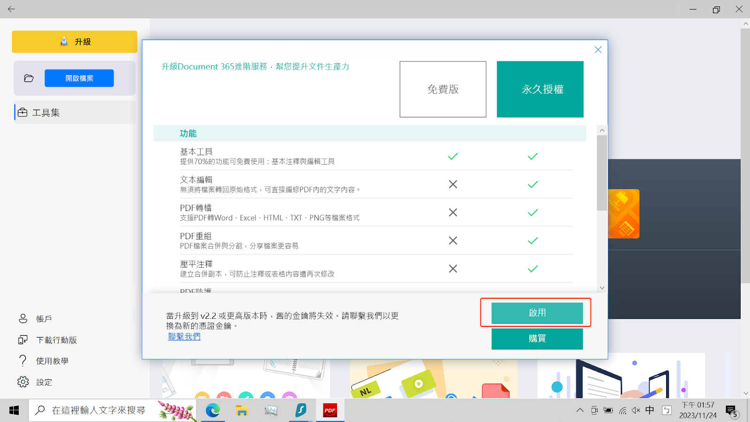The image size is (750, 422).
Task: Click the orange tool tile behind dialog
Action: tap(624, 214)
